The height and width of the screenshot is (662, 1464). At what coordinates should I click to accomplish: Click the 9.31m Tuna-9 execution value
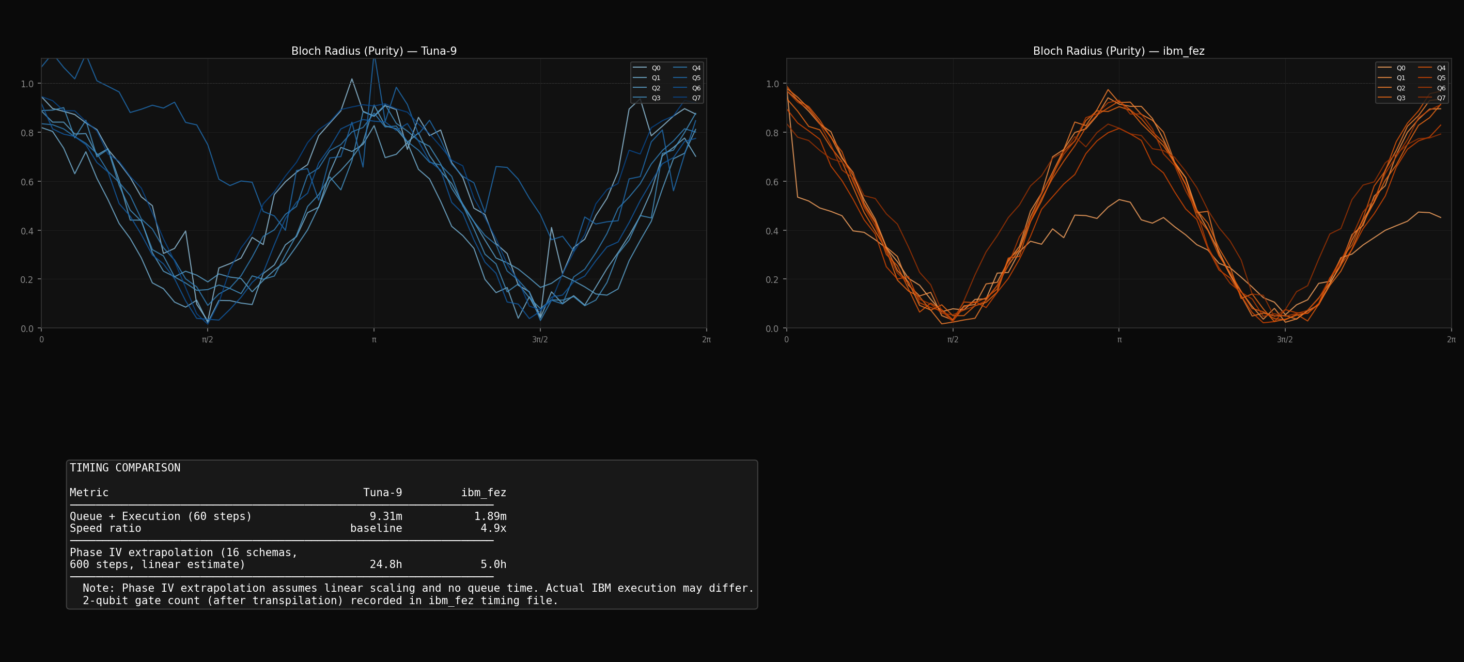385,516
